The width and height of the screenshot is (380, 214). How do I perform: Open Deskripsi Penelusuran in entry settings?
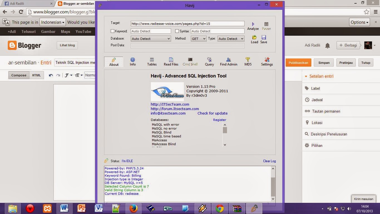tap(326, 134)
